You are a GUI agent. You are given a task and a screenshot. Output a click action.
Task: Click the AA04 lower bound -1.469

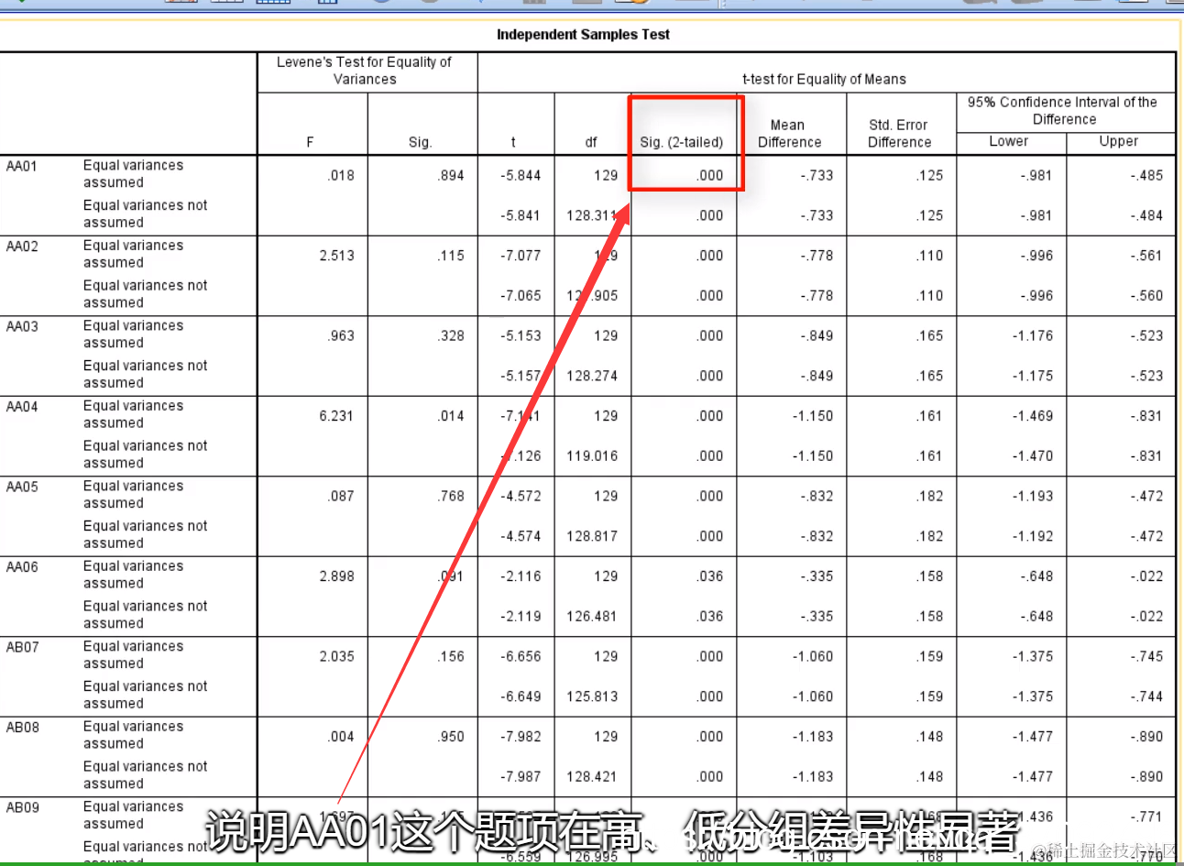[1033, 416]
